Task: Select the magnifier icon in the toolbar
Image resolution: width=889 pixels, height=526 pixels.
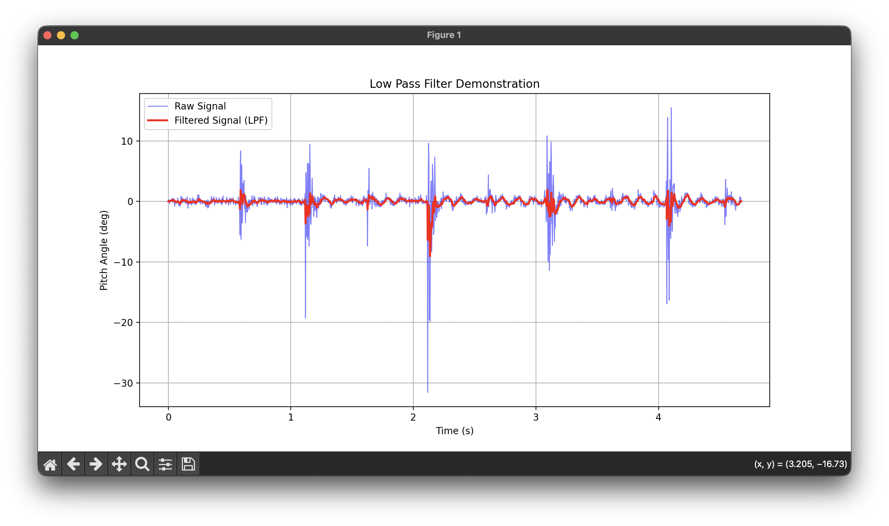Action: [142, 464]
